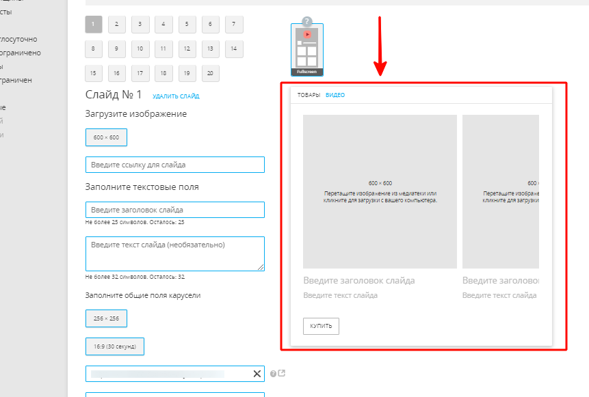Click the Не более 25 символов hint

click(135, 222)
